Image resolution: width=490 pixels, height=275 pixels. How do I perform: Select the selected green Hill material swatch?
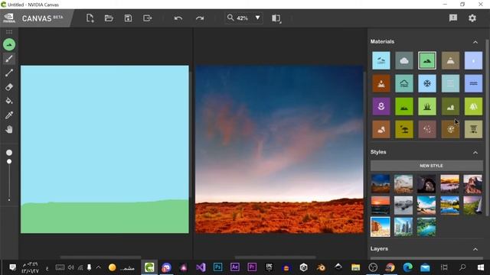427,60
